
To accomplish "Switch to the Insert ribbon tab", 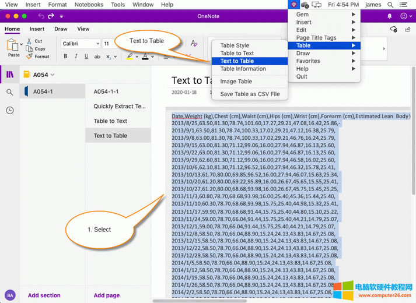I will 37,29.
